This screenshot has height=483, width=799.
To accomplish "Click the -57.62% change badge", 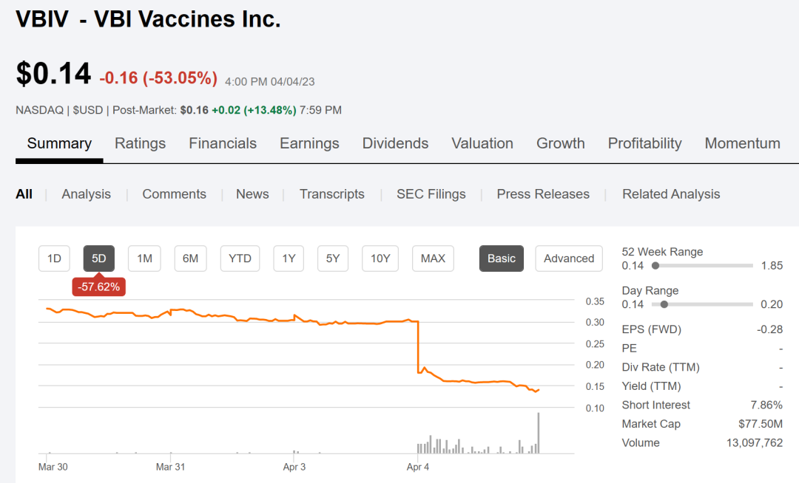I will [98, 287].
